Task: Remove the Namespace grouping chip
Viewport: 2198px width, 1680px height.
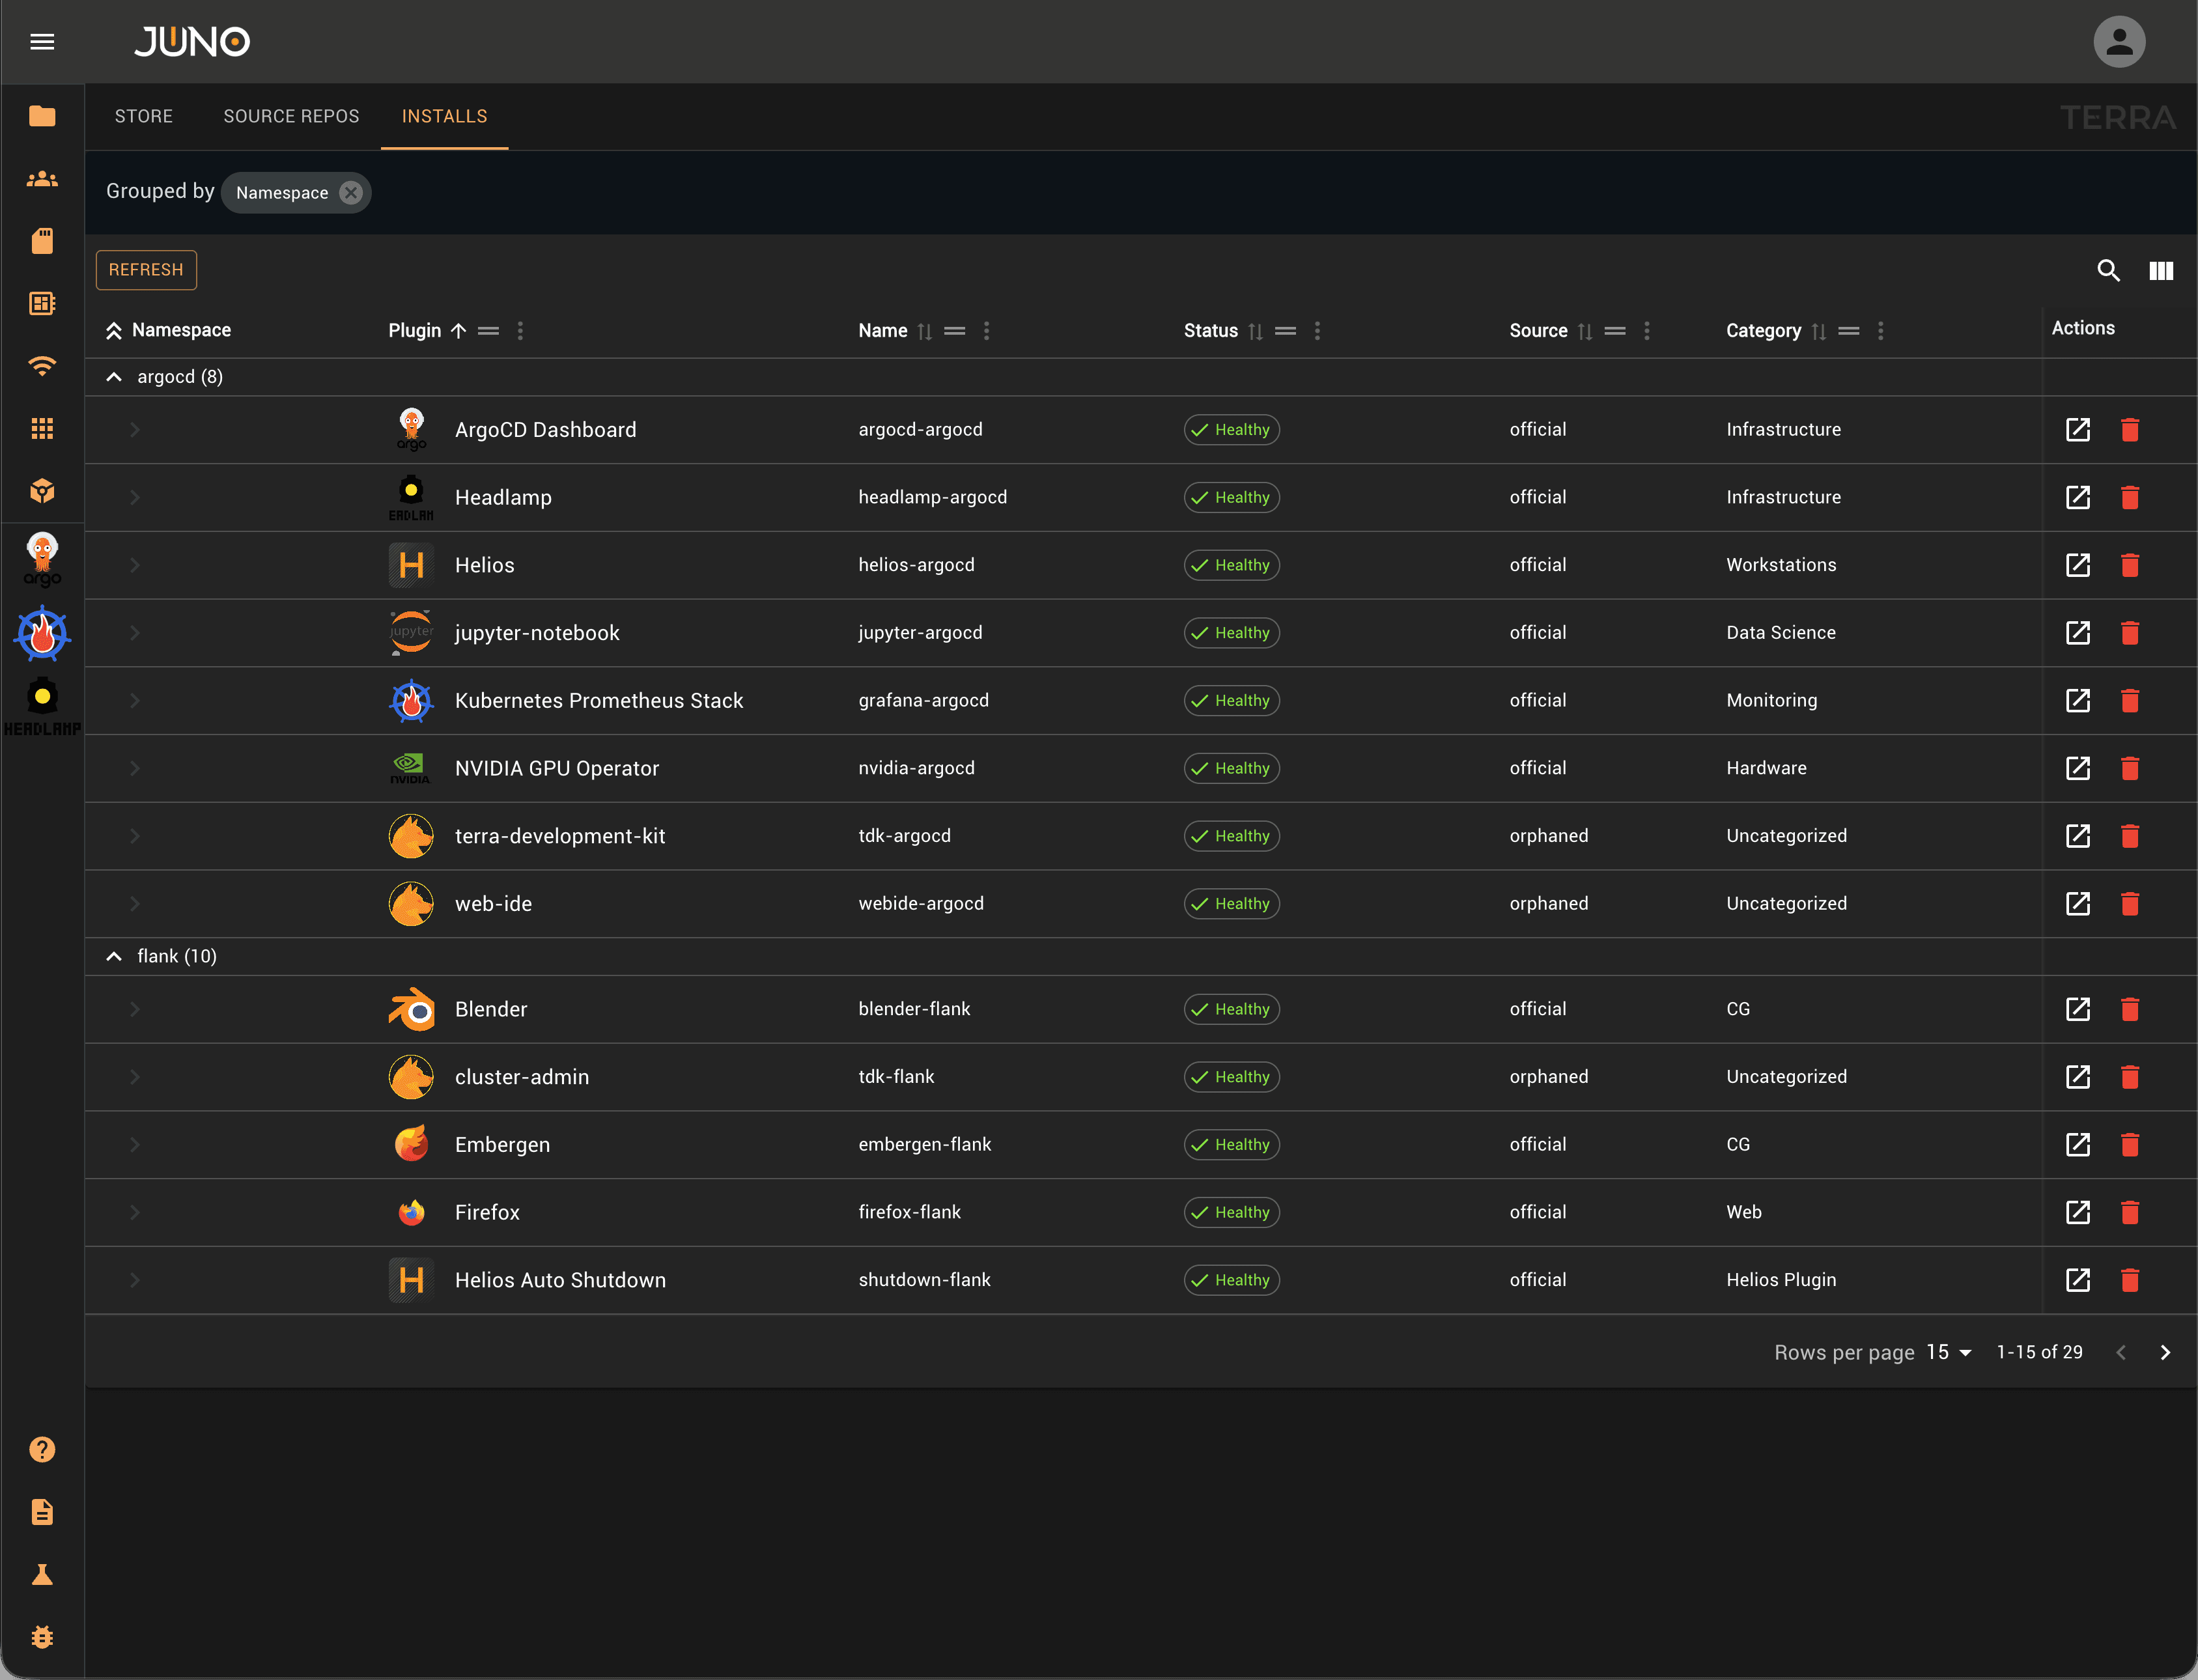Action: tap(350, 193)
